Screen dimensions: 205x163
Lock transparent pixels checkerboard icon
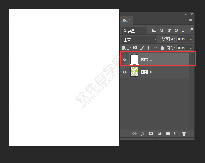(x=135, y=48)
